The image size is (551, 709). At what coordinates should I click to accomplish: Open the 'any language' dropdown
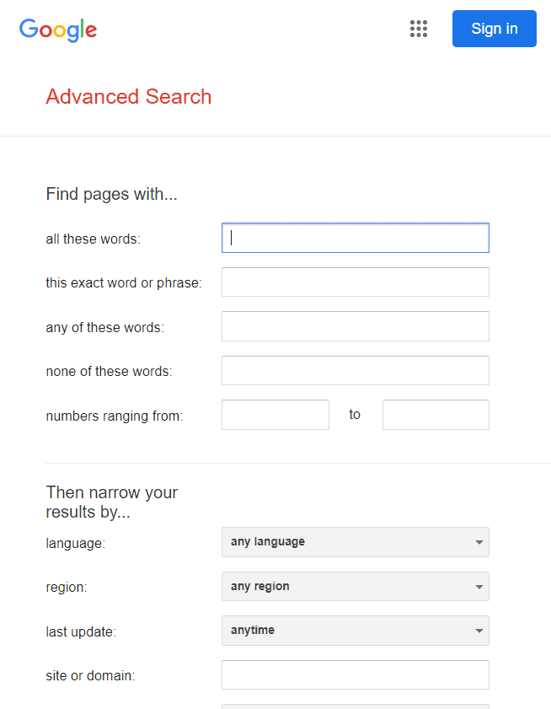tap(356, 542)
